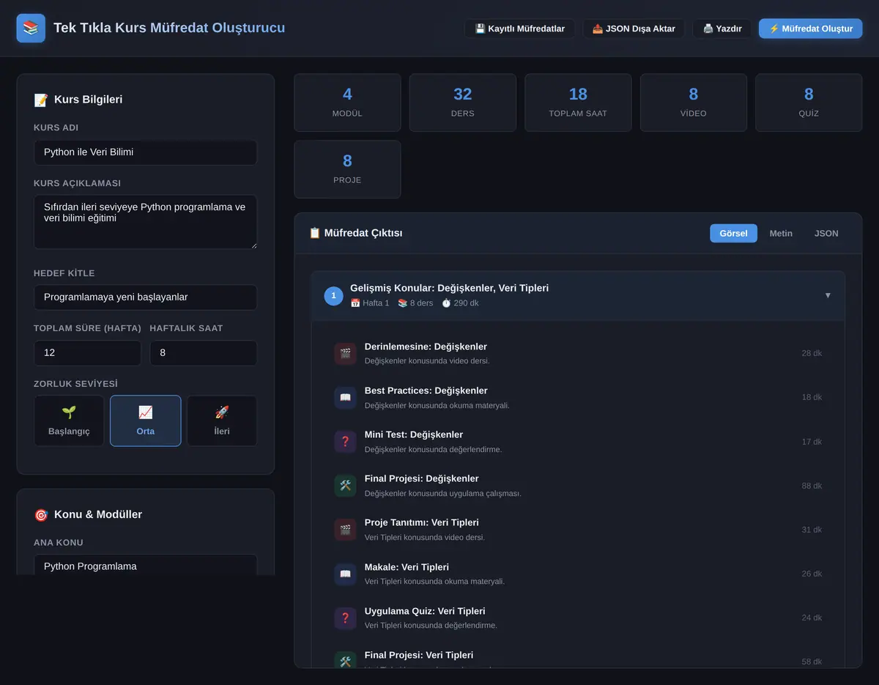Click the Ders count stat card
Screen dimensions: 879x685
click(463, 103)
